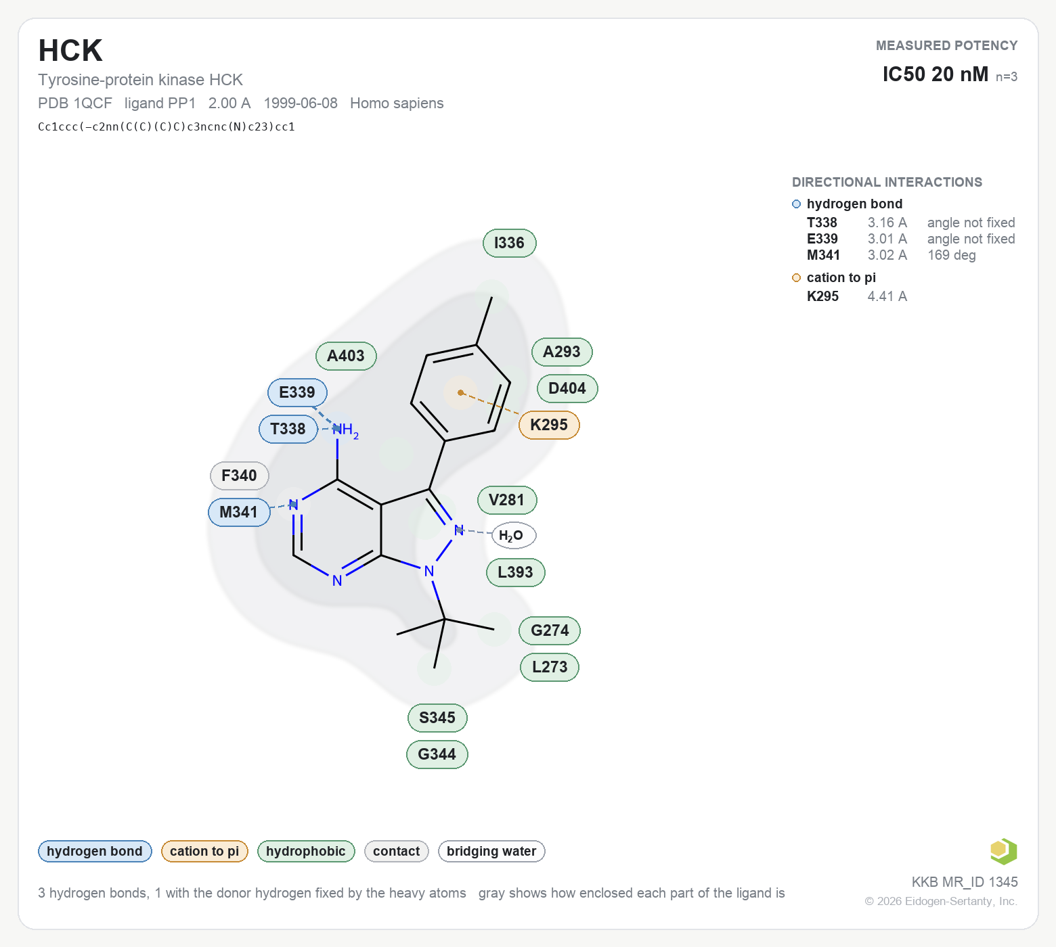This screenshot has height=947, width=1056.
Task: Click the contact legend pill
Action: pyautogui.click(x=397, y=851)
